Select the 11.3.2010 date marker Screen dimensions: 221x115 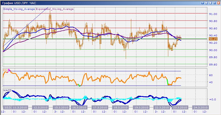pyautogui.click(x=20, y=108)
